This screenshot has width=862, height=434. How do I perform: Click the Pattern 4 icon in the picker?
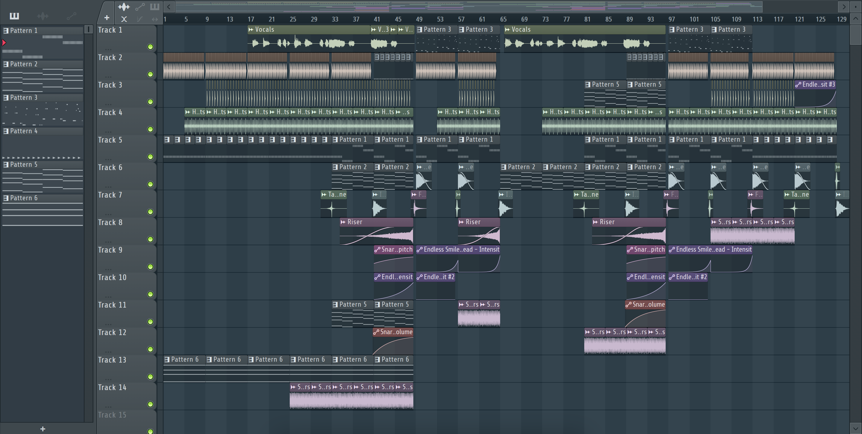click(x=6, y=131)
